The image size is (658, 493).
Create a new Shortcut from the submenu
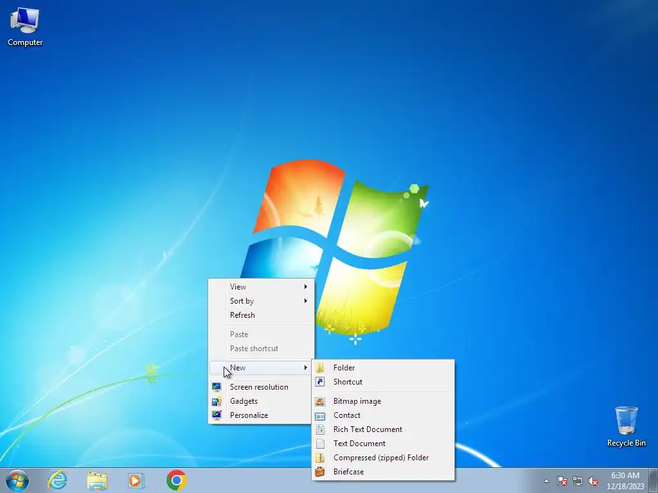383,382
